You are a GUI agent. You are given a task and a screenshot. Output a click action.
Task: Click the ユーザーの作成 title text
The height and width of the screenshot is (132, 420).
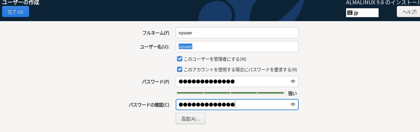(20, 2)
